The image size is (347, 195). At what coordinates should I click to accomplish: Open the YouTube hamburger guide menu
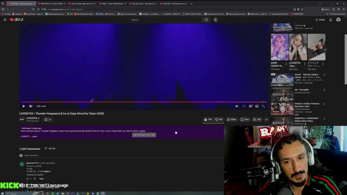(5, 19)
